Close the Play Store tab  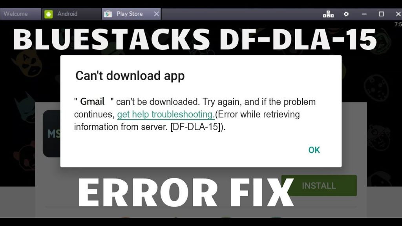(156, 14)
